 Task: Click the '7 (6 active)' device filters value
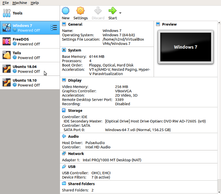click(x=101, y=177)
